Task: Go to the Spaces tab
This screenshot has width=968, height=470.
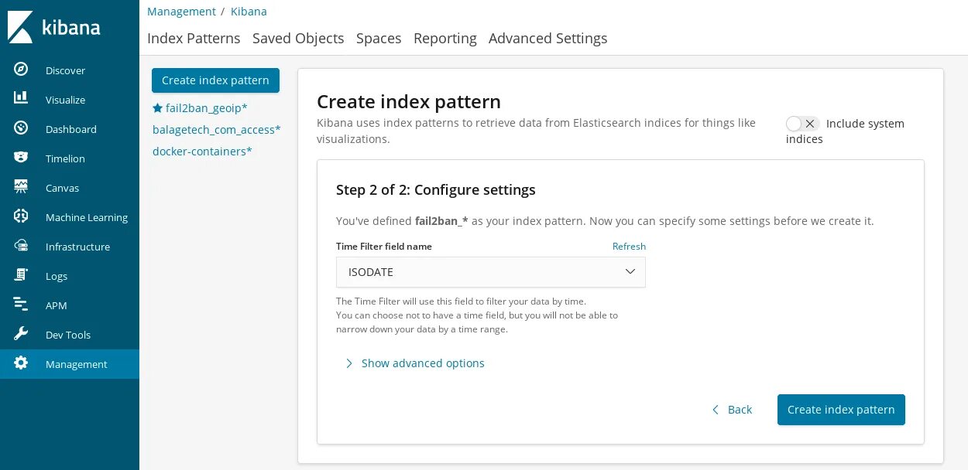Action: 379,39
